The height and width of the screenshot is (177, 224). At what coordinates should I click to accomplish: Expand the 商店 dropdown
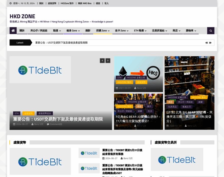click(177, 31)
